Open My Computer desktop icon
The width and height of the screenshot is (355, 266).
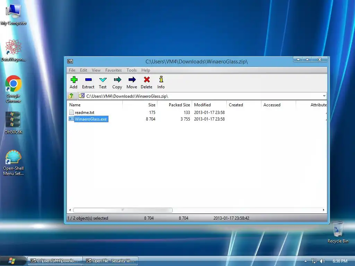click(14, 15)
